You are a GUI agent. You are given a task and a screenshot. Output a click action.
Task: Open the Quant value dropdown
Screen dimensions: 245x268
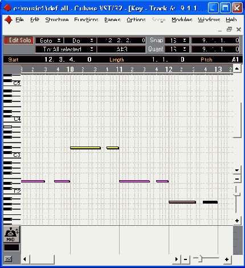click(177, 49)
